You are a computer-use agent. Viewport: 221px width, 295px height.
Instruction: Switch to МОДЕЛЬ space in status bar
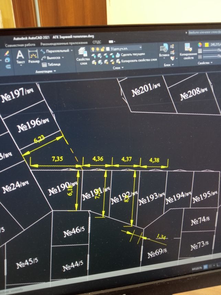[x=197, y=268]
